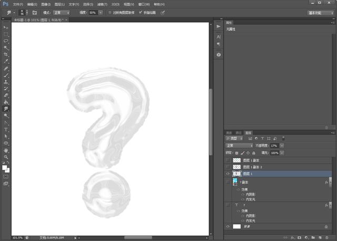This screenshot has width=337, height=241.
Task: Select the Smudge tool in toolbox
Action: point(6,109)
